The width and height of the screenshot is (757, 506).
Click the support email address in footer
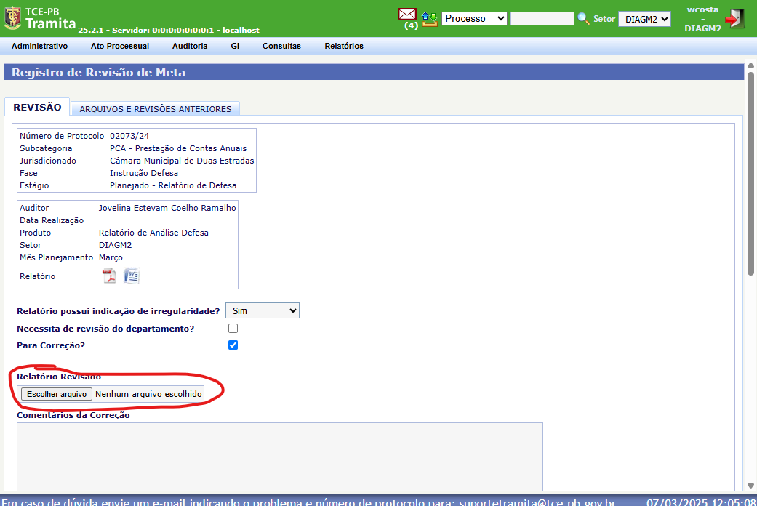[x=537, y=502]
